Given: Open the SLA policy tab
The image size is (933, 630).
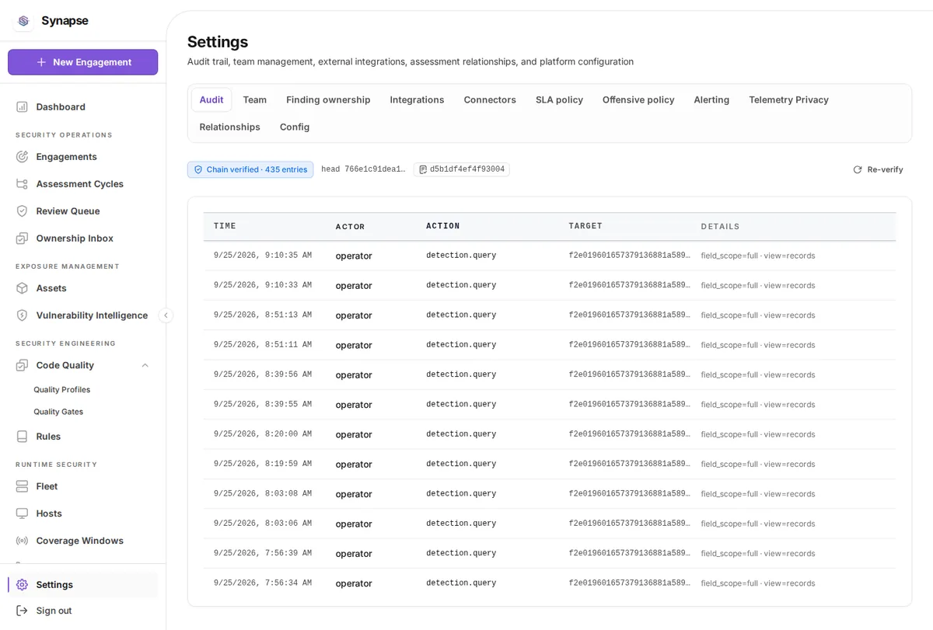Looking at the screenshot, I should click(559, 99).
